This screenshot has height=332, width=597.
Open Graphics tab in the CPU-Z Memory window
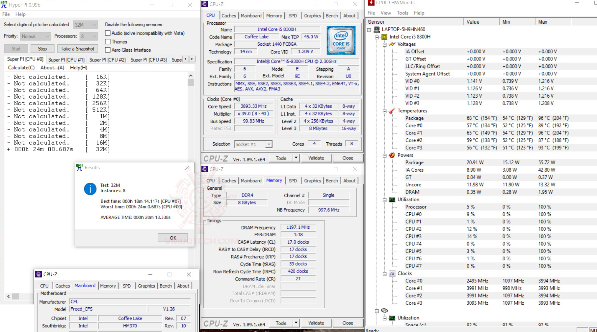(x=313, y=180)
